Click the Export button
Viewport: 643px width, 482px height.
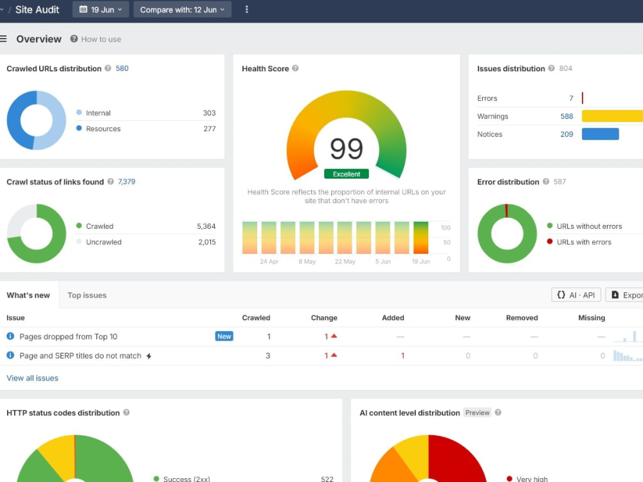click(626, 295)
